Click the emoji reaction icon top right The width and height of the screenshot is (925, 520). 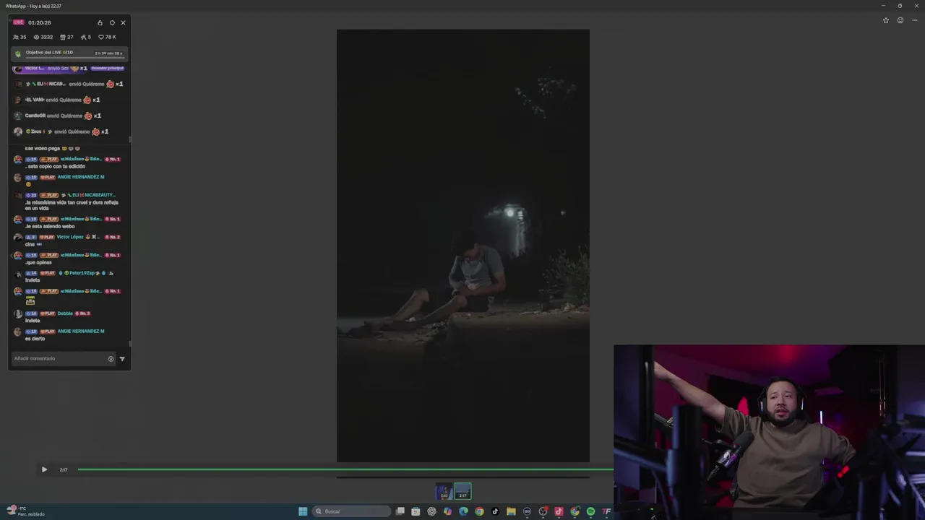coord(900,20)
